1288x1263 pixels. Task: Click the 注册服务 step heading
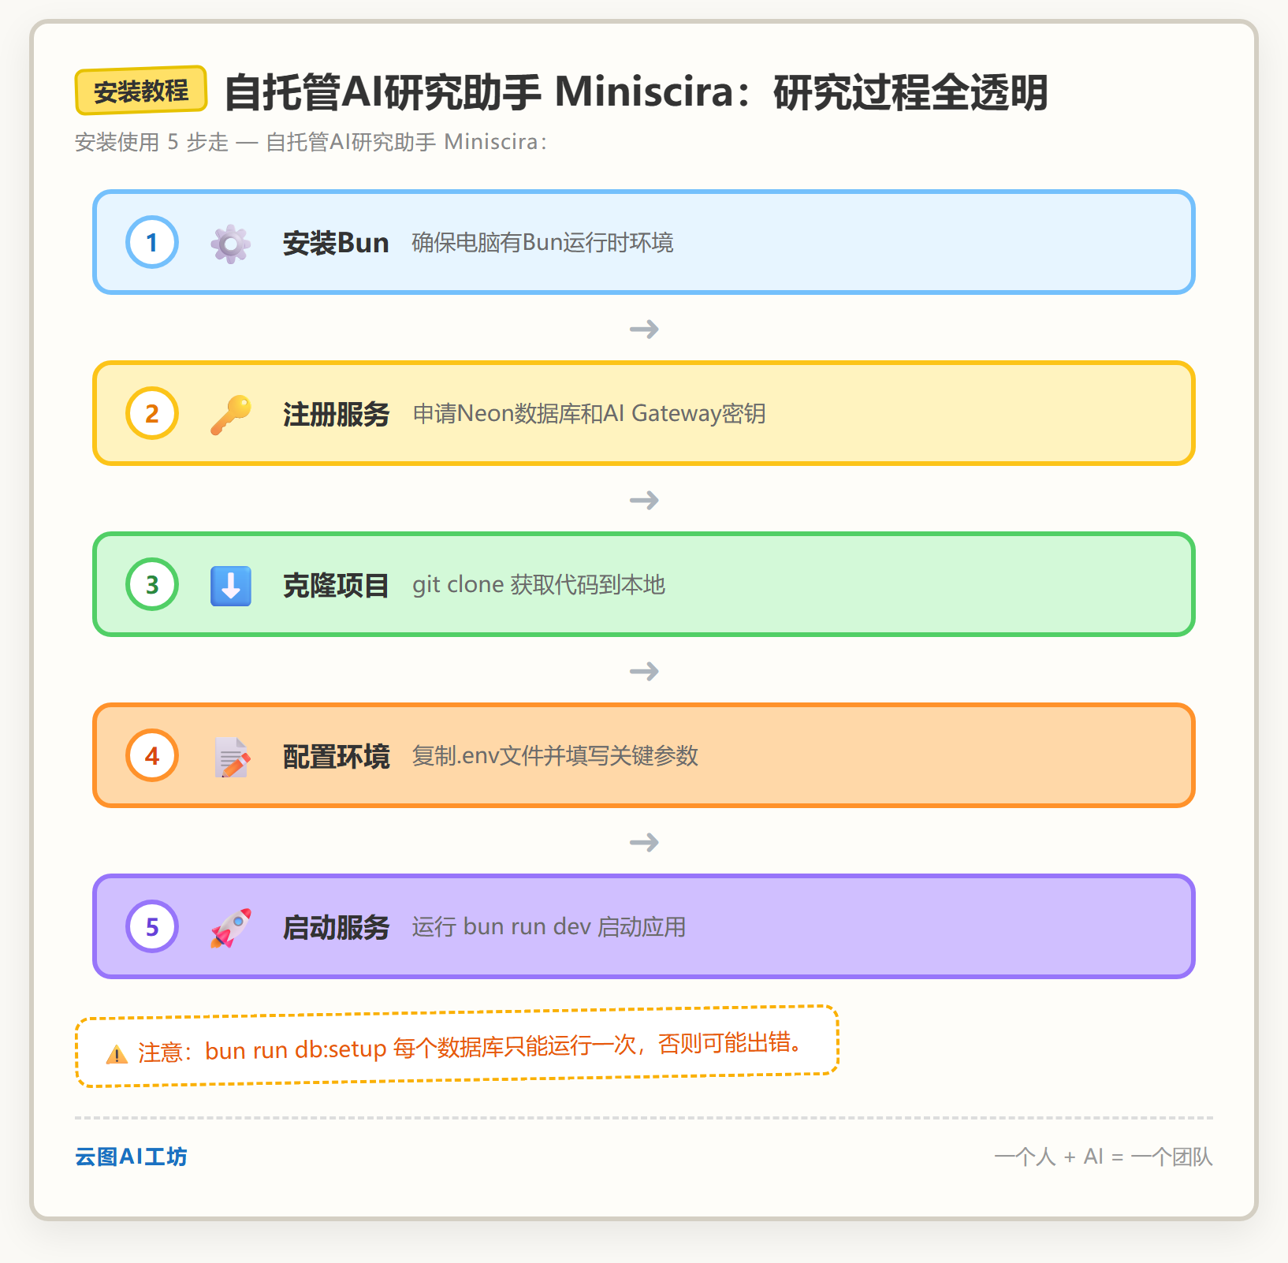click(x=336, y=414)
